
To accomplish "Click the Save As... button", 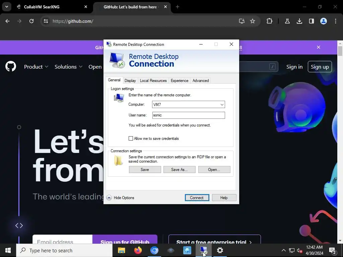I will (x=180, y=169).
